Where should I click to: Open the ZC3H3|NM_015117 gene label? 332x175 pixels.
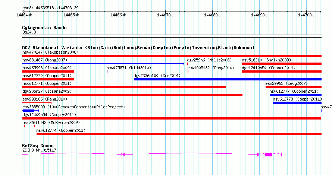tap(39, 150)
